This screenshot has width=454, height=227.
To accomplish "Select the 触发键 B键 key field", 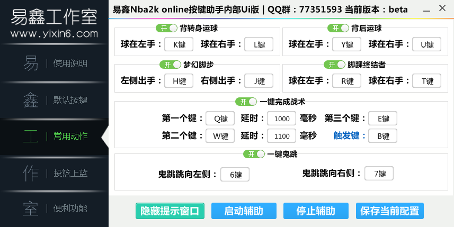I will (x=382, y=136).
